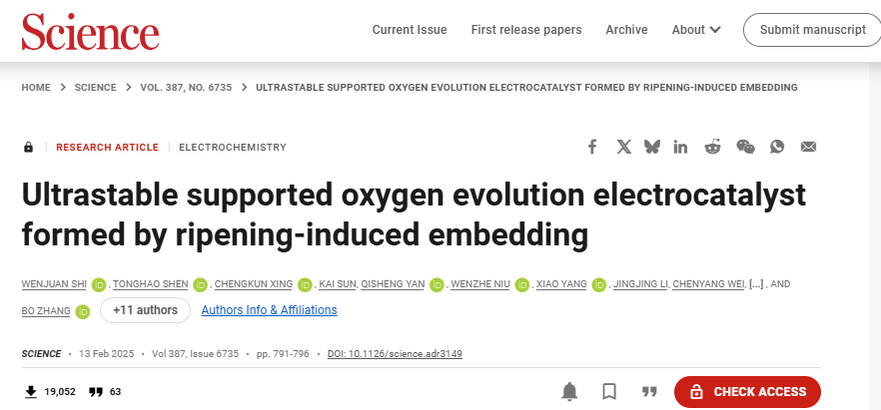Share article on Reddit
This screenshot has height=410, width=881.
(712, 147)
